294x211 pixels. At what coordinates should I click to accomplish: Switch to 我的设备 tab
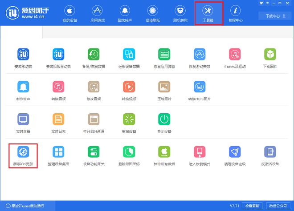[69, 14]
